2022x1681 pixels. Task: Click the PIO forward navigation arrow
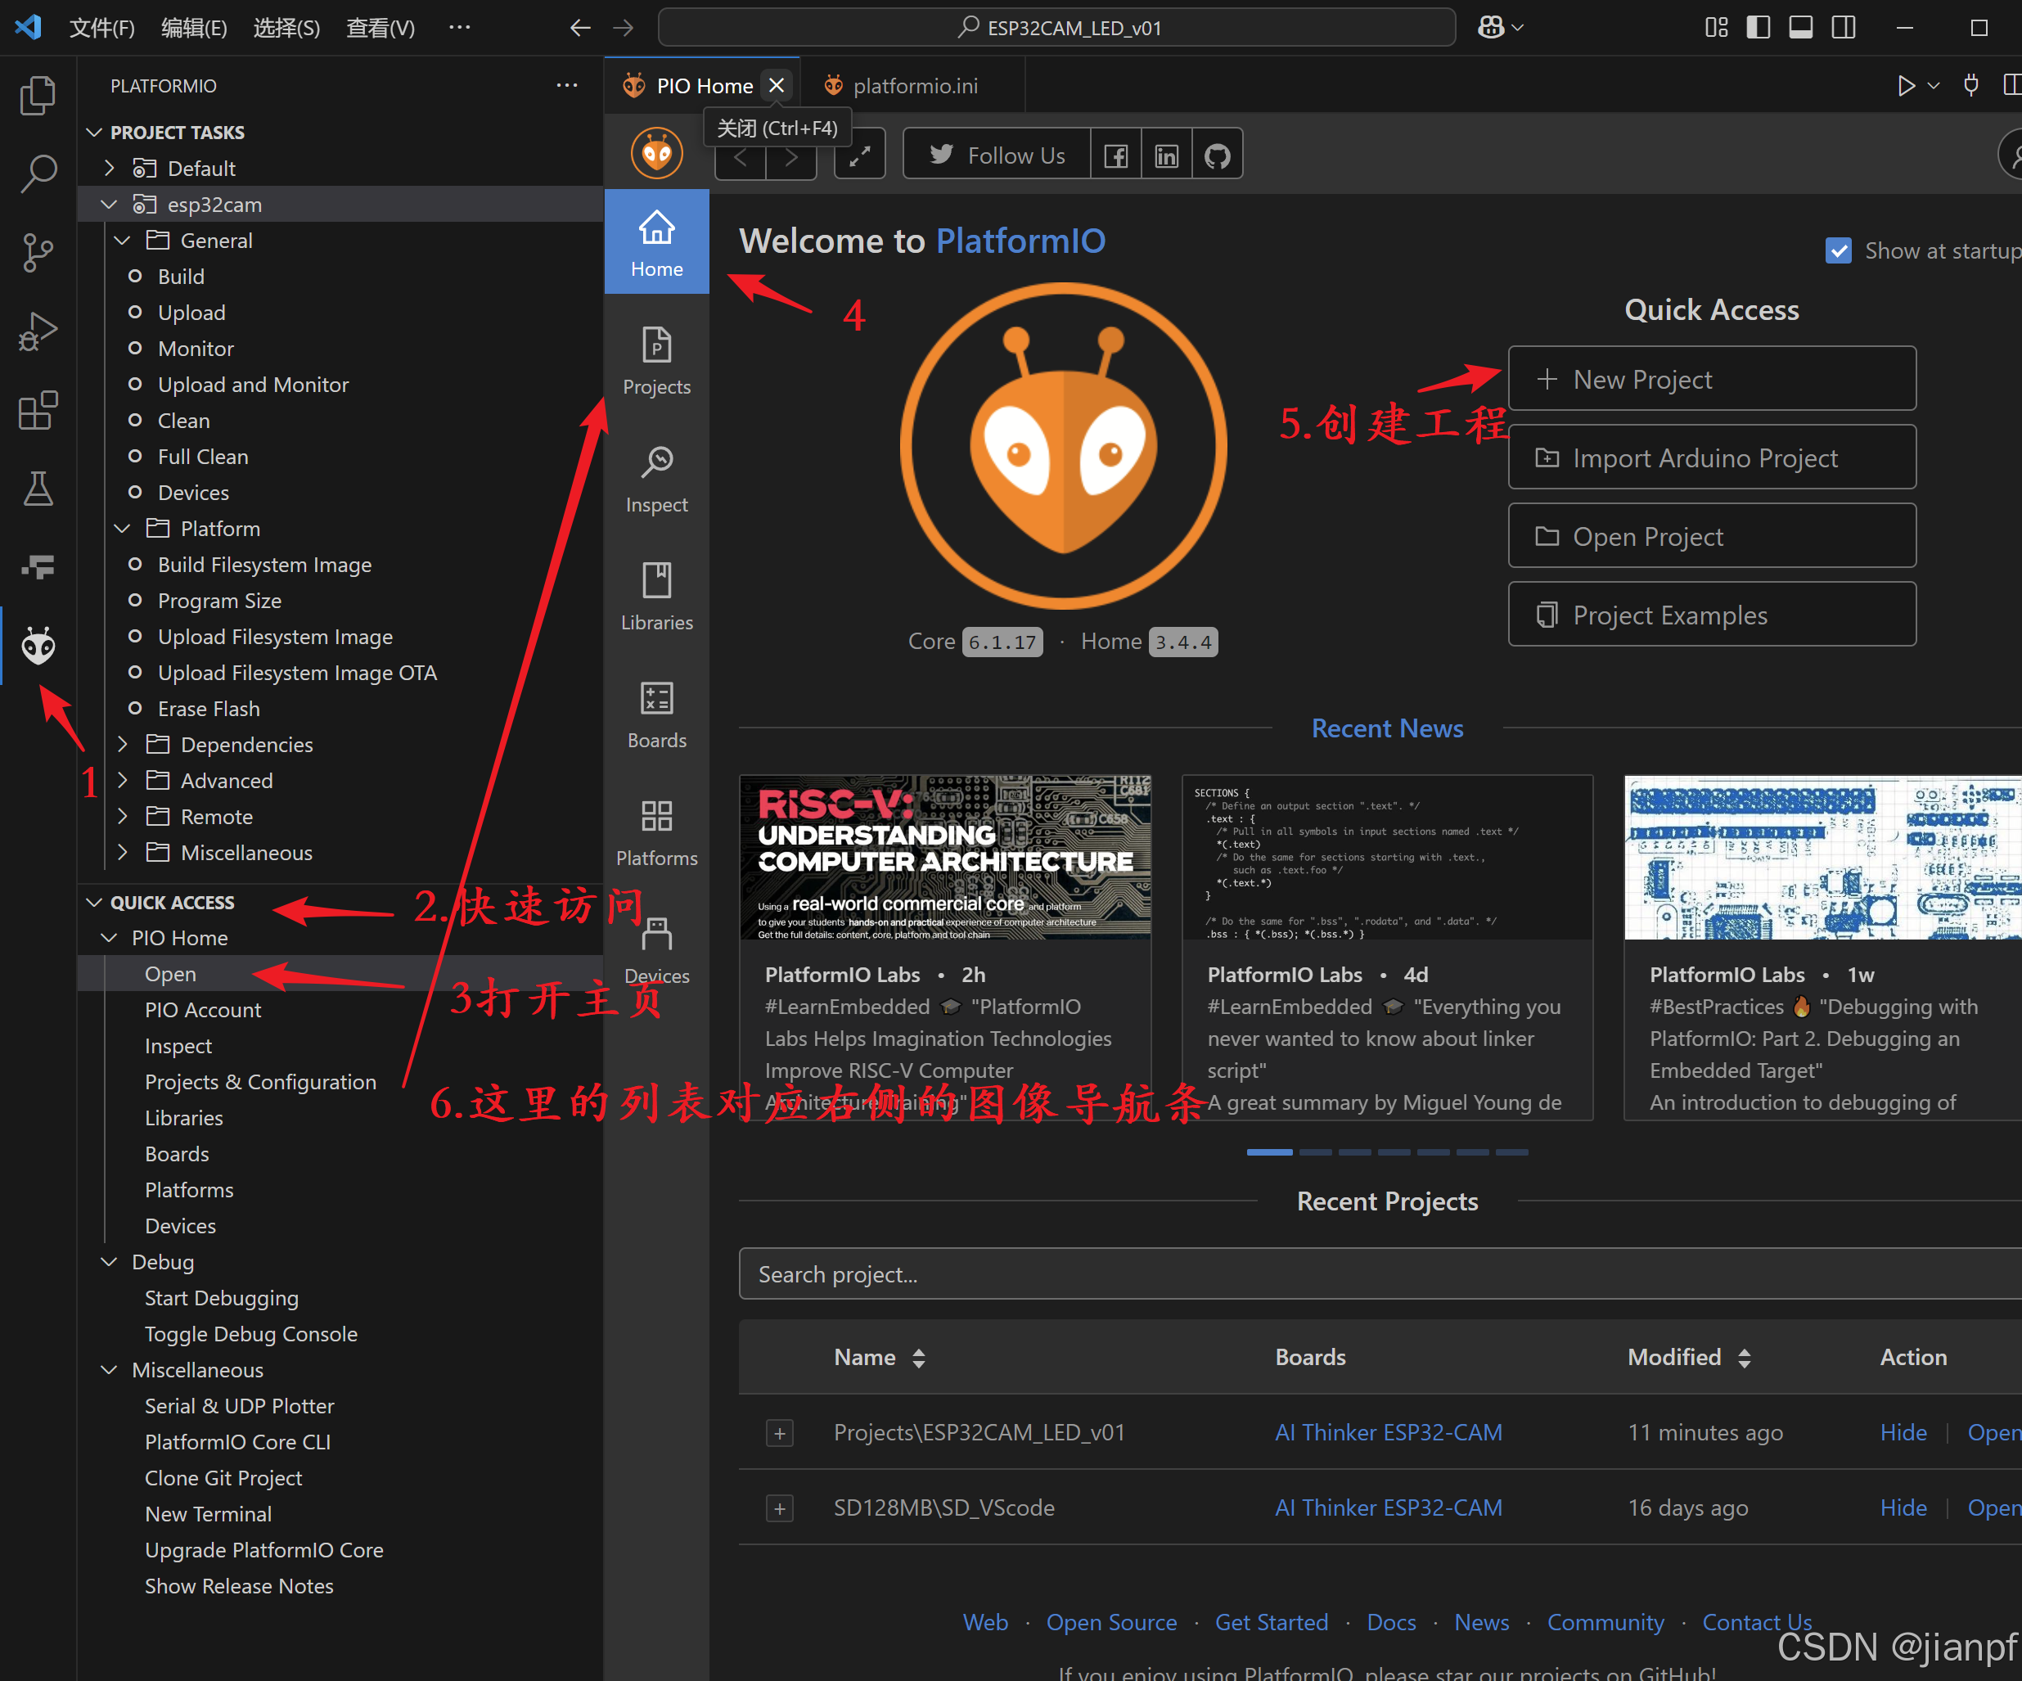click(791, 157)
